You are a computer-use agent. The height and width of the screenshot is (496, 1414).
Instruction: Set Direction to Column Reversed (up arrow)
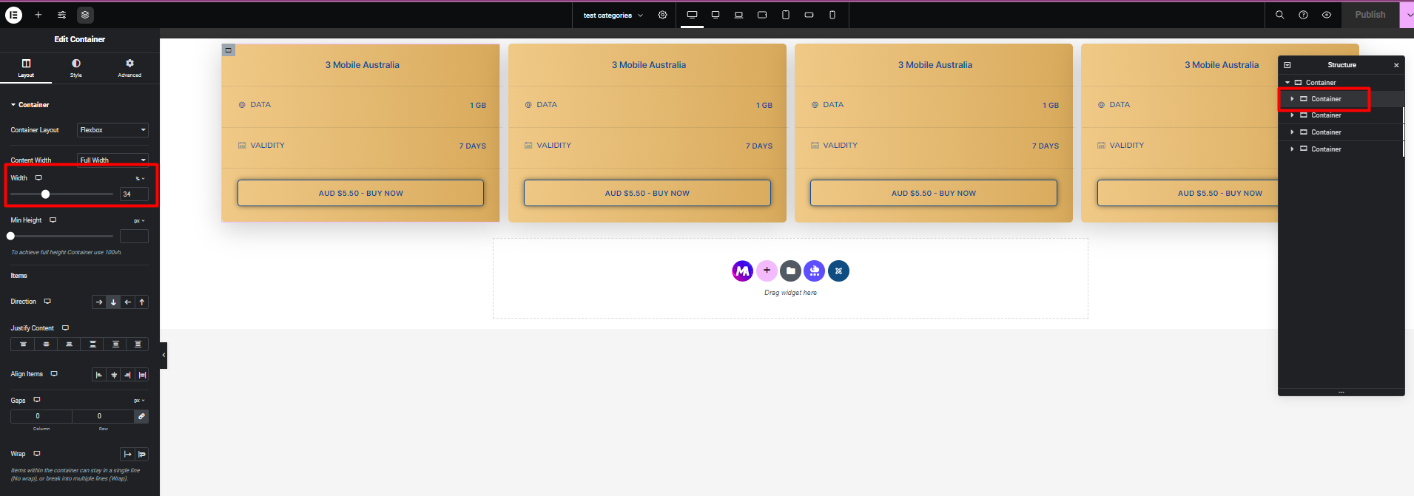[x=142, y=302]
